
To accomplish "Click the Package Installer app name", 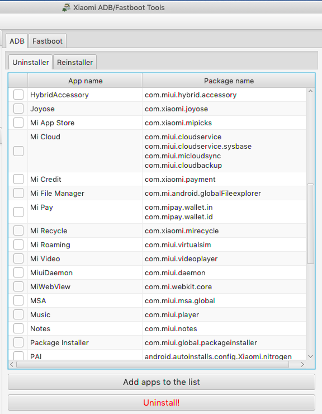I will point(59,343).
